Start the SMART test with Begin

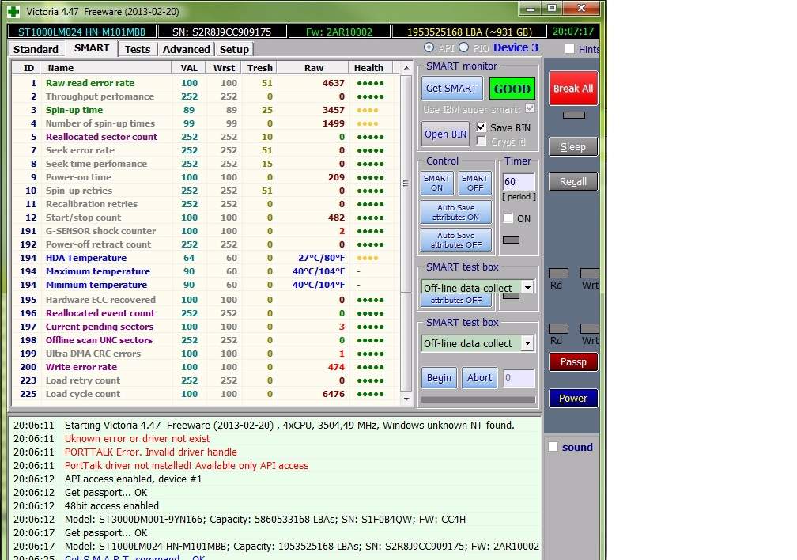439,378
